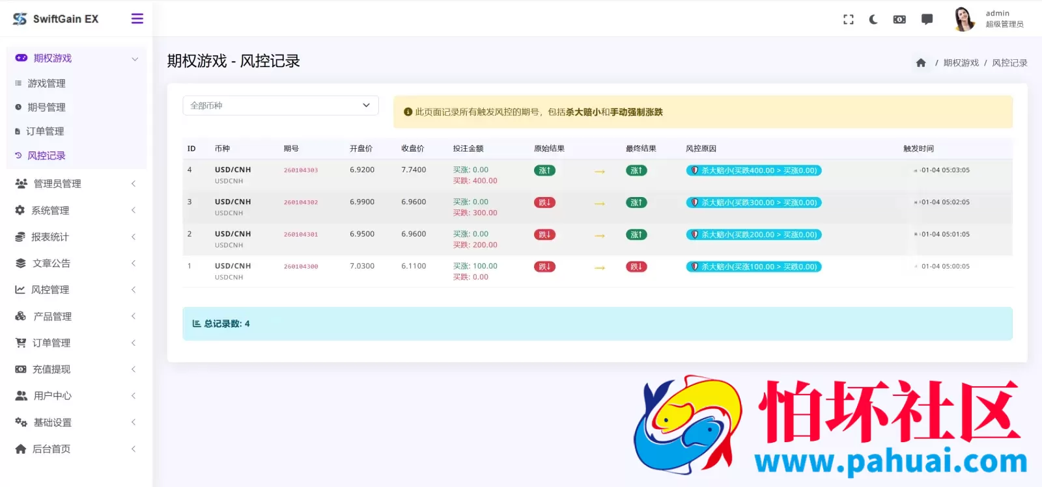Open the money bill icon in header

click(899, 20)
